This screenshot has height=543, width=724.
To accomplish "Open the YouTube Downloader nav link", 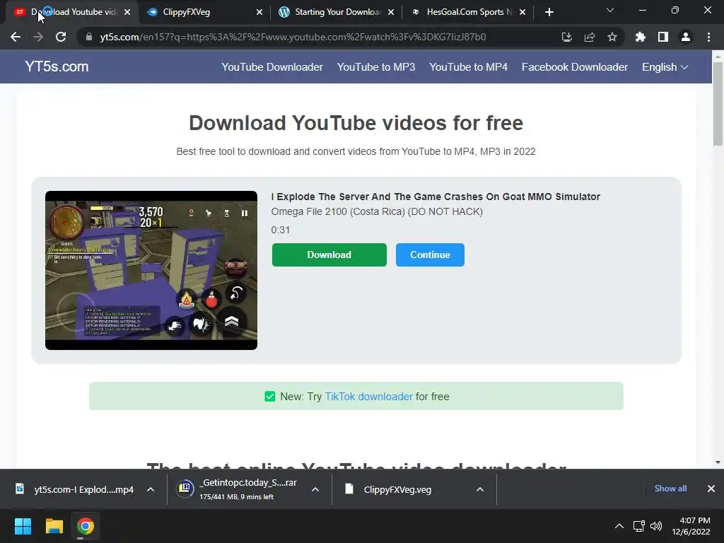I will tap(272, 67).
